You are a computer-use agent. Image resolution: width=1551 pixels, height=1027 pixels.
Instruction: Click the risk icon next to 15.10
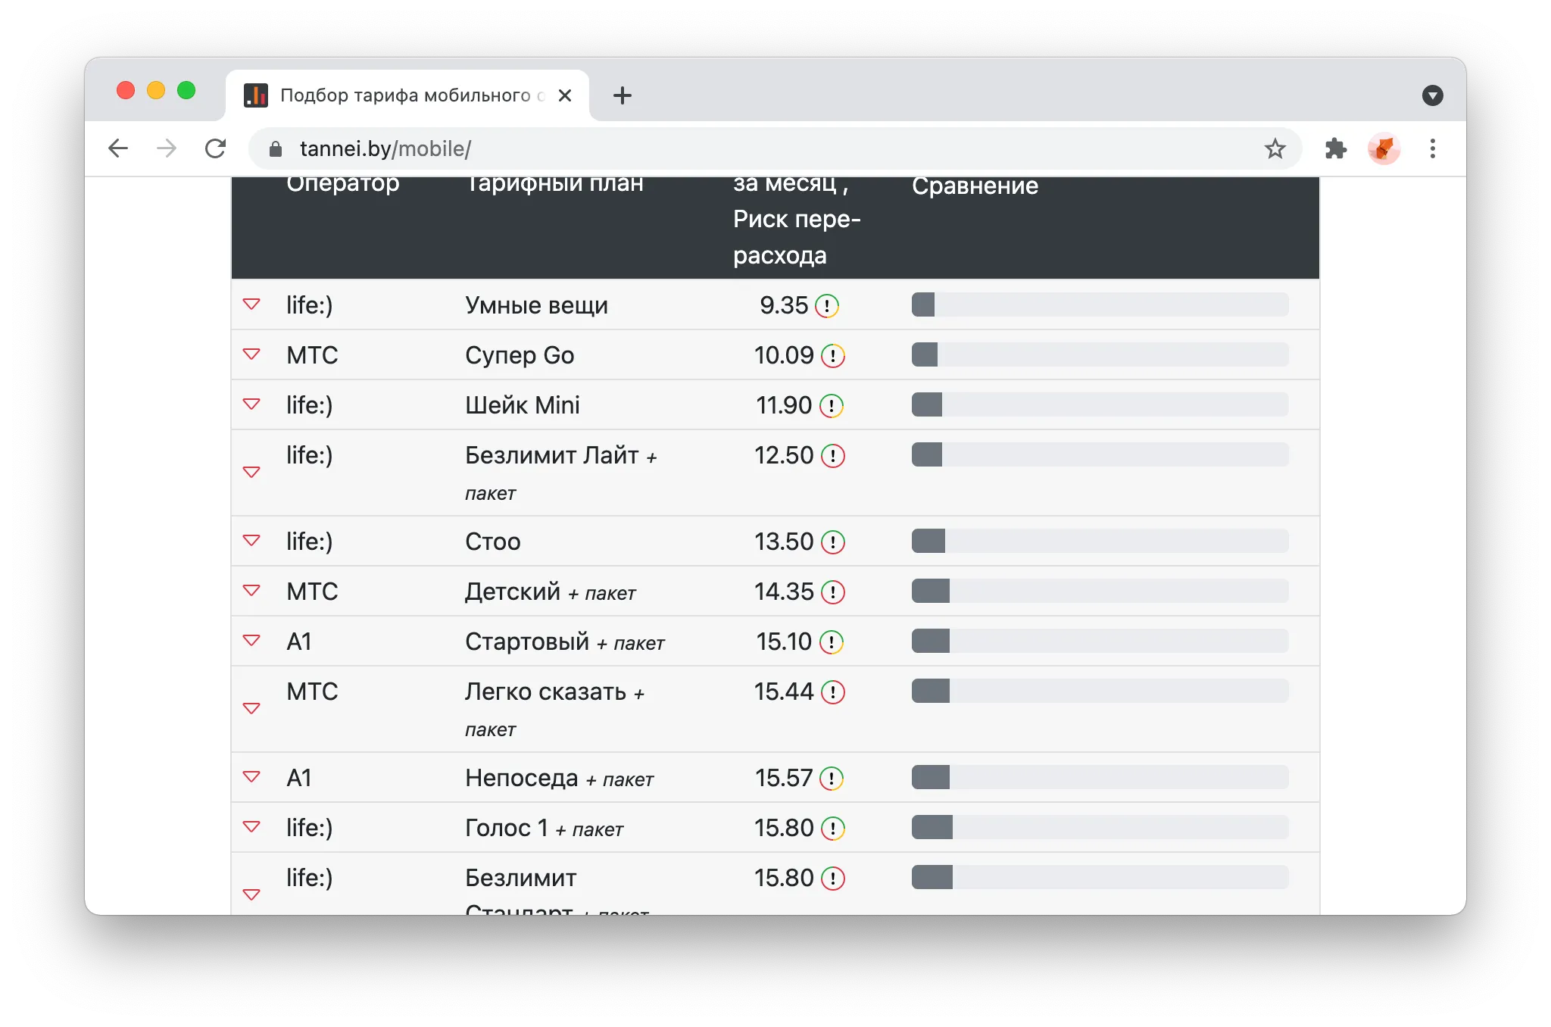click(x=832, y=642)
